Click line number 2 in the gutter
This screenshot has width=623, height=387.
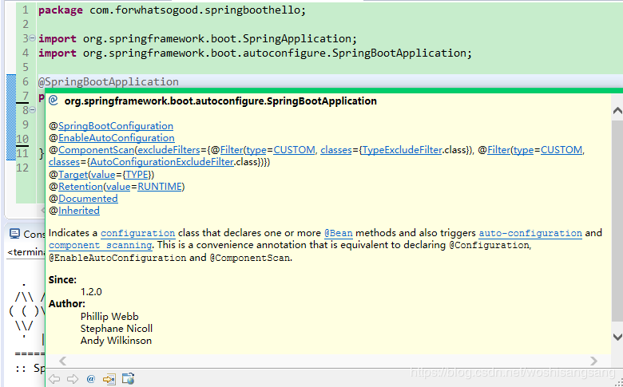pyautogui.click(x=26, y=24)
